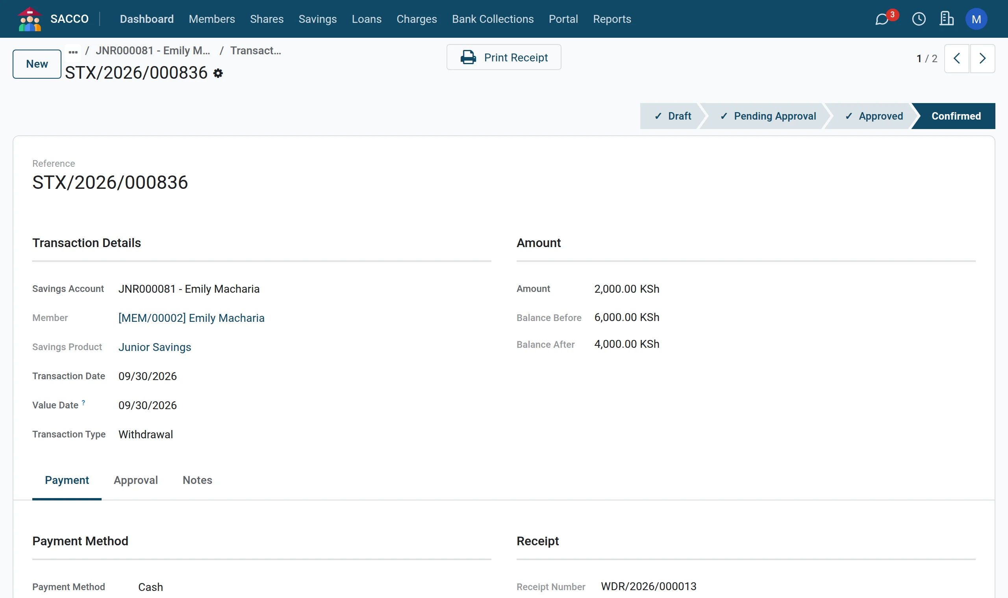
Task: Open the Loans menu
Action: click(x=367, y=19)
